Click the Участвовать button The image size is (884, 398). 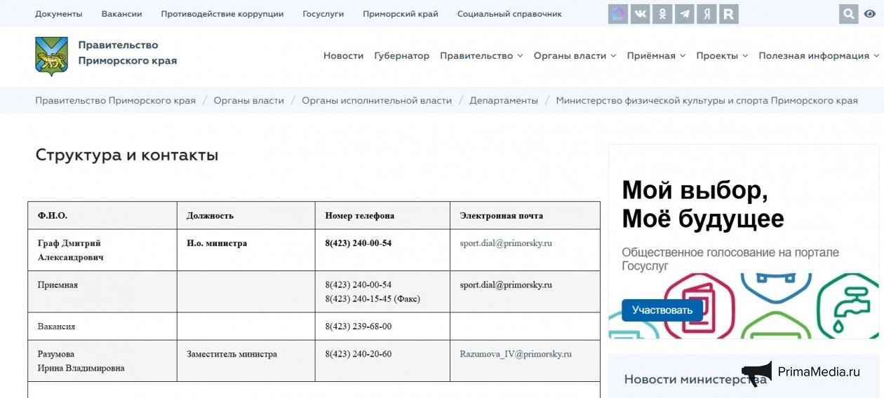coord(662,310)
